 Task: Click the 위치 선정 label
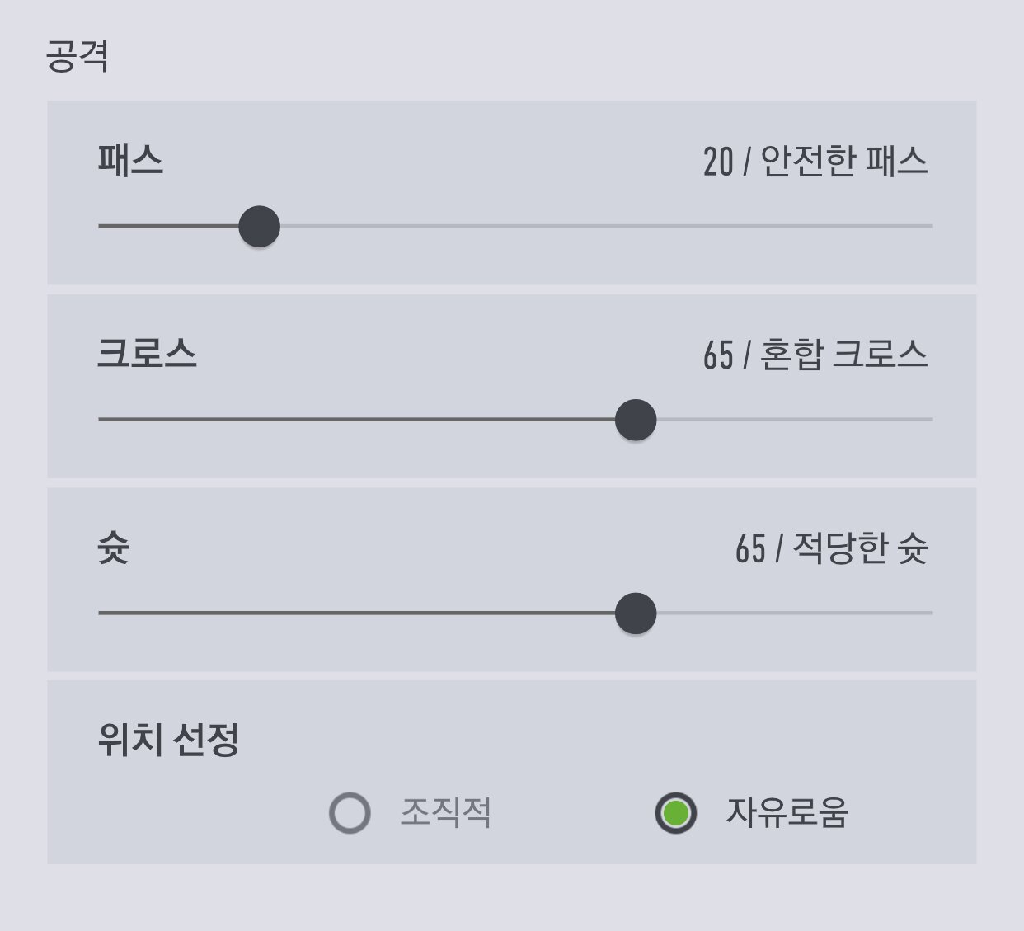168,739
